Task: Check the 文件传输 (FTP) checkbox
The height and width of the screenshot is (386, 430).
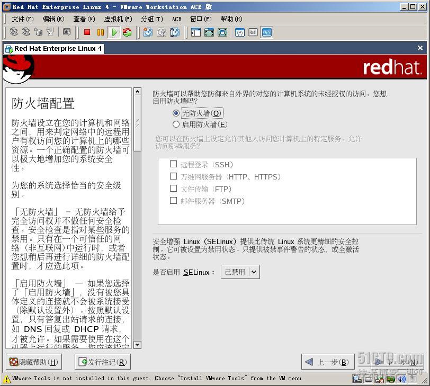Action: (173, 188)
